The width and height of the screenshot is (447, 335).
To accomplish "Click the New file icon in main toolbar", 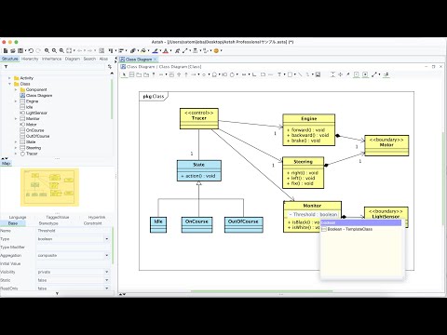I will 6,50.
